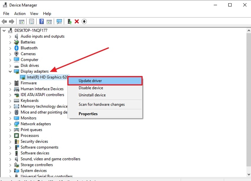
Task: Click the Properties sheet toolbar icon
Action: [x=32, y=21]
